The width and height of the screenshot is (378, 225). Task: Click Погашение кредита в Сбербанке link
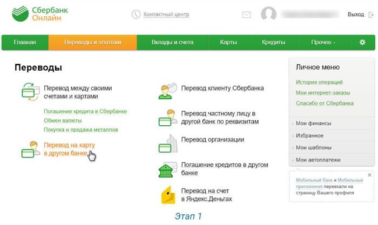coord(85,112)
